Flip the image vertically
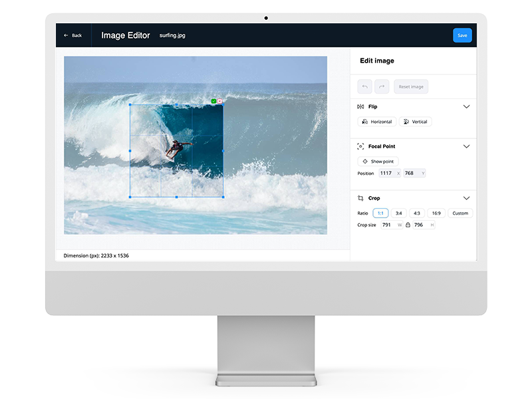The width and height of the screenshot is (532, 399). coord(415,122)
